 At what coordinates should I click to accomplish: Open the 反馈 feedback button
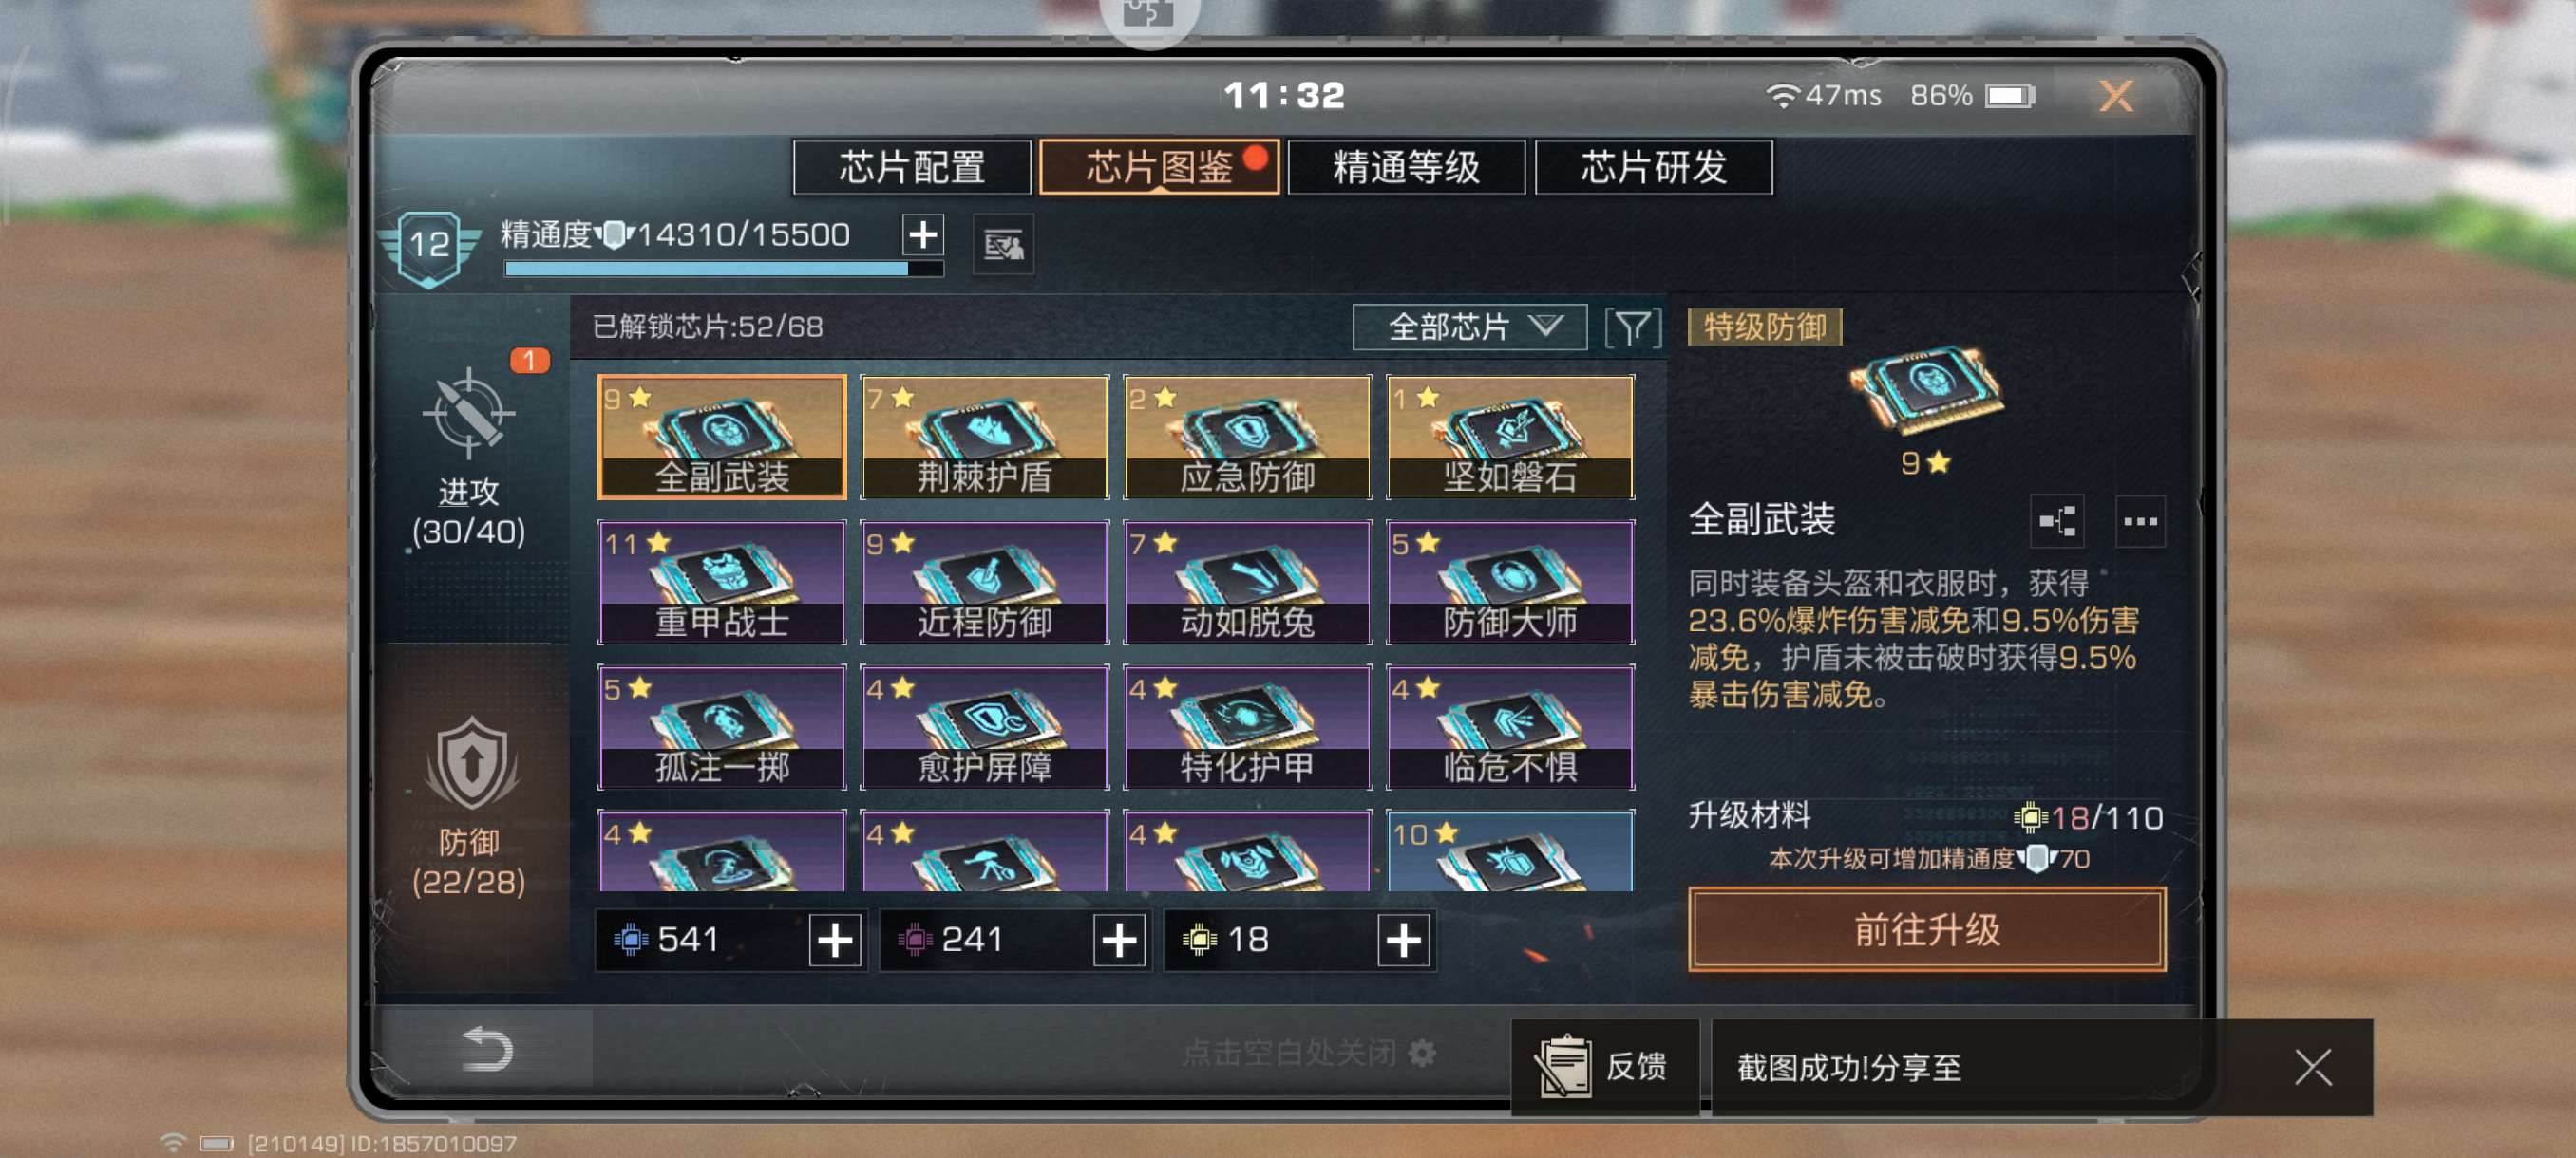1604,1066
